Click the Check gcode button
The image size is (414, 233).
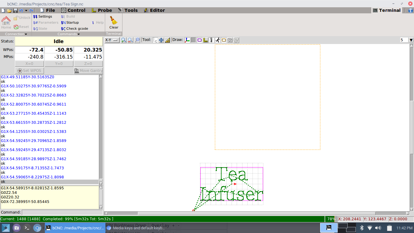point(75,29)
